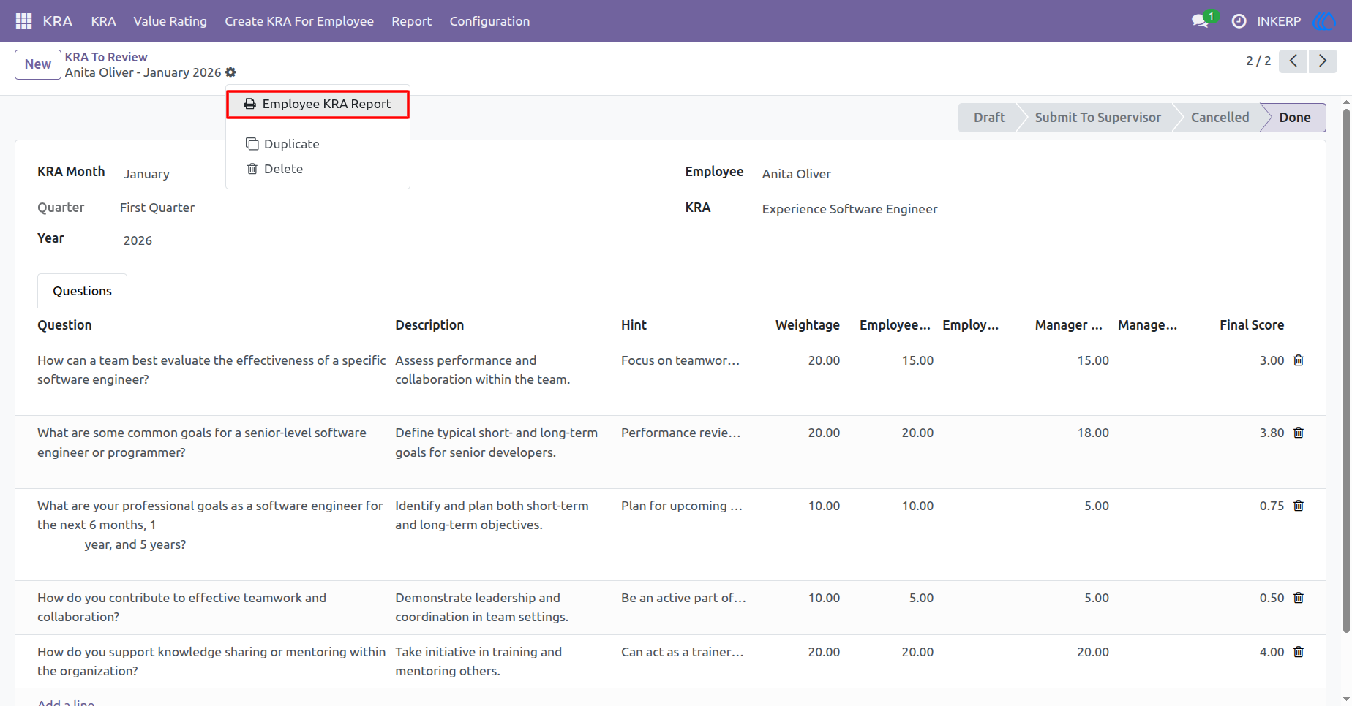
Task: Delete the first question row via trash icon
Action: 1299,360
